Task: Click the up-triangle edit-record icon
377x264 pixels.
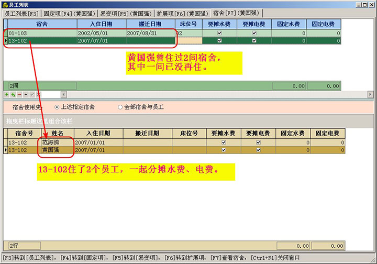Action: [x=26, y=94]
